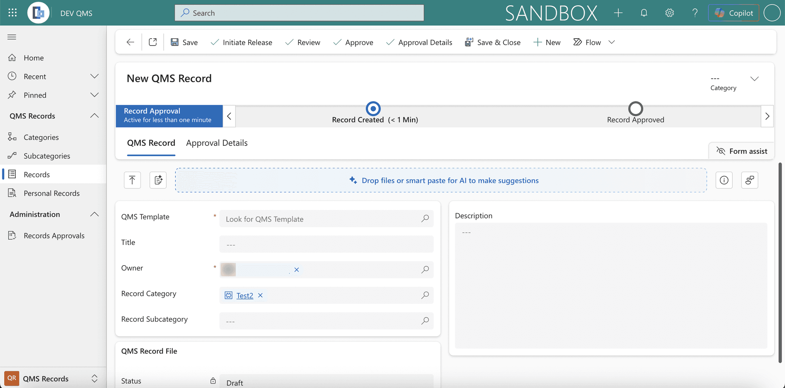
Task: Search QMS Template with the magnifier icon
Action: point(425,218)
